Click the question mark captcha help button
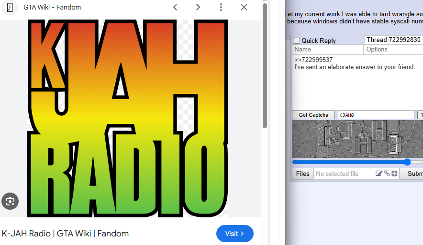Viewport: 423px width, 245px height. coord(420,115)
